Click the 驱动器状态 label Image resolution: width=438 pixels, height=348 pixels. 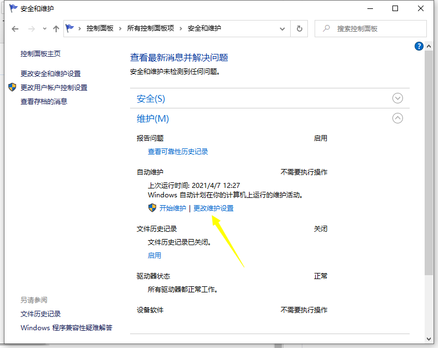pyautogui.click(x=153, y=276)
